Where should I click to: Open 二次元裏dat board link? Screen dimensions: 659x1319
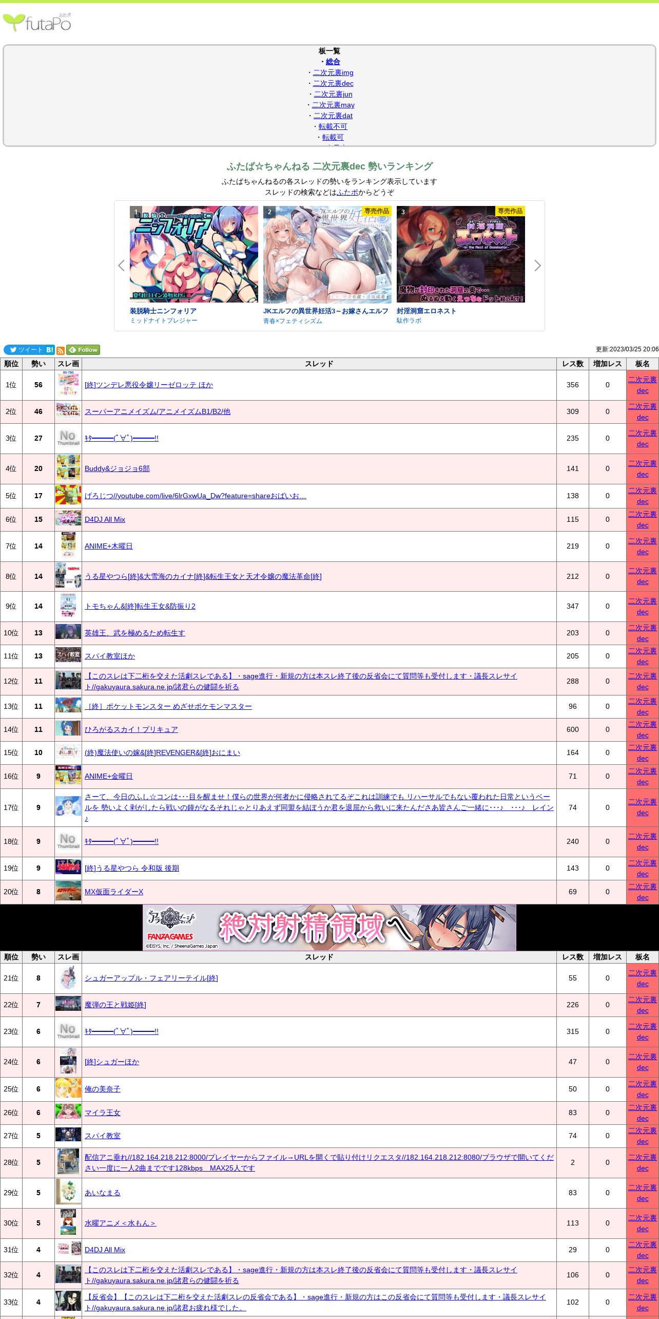pyautogui.click(x=333, y=116)
